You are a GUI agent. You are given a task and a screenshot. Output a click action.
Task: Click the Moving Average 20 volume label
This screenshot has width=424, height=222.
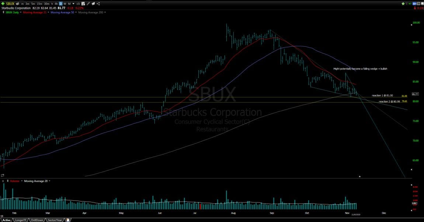(36, 181)
